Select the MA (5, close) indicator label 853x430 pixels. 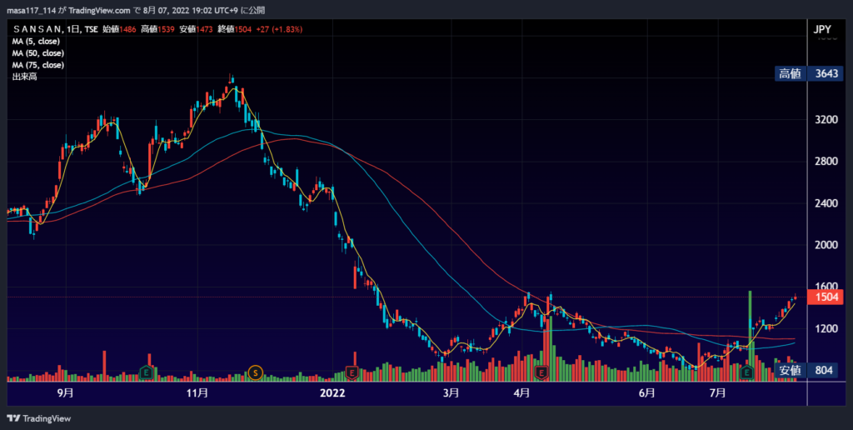[x=36, y=42]
